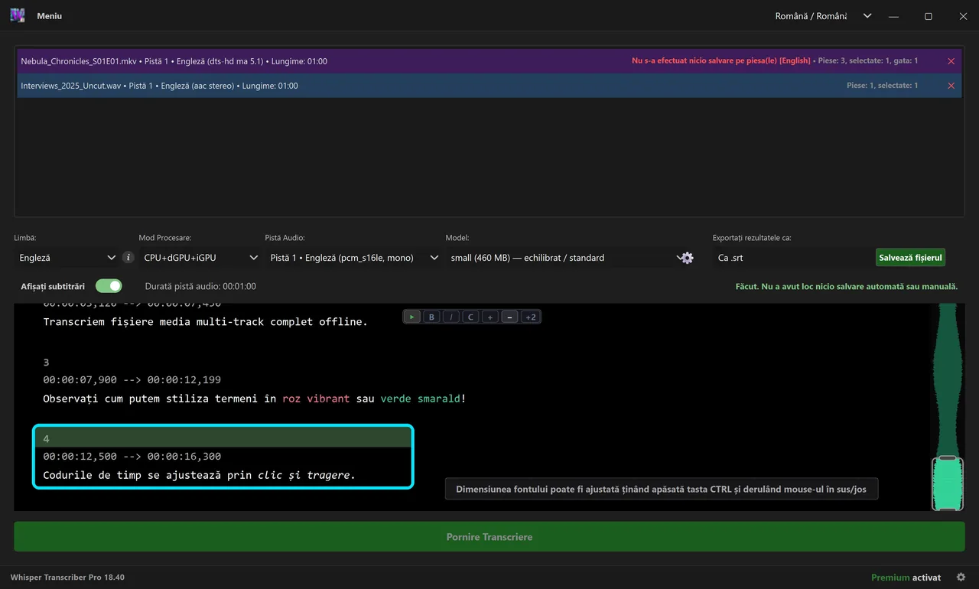
Task: Remove Interviews_2025_Uncut.wav from the list
Action: (951, 86)
